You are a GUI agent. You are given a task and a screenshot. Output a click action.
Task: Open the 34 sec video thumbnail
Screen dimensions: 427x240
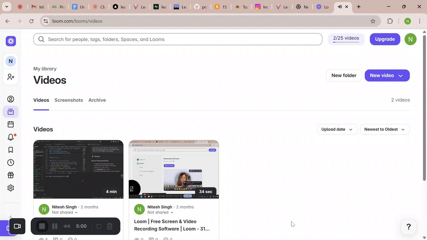pyautogui.click(x=174, y=169)
